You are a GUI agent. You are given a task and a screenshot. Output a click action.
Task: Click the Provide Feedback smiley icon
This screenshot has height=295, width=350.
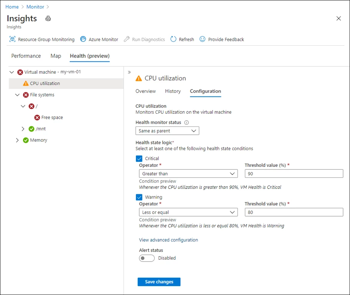tap(203, 39)
